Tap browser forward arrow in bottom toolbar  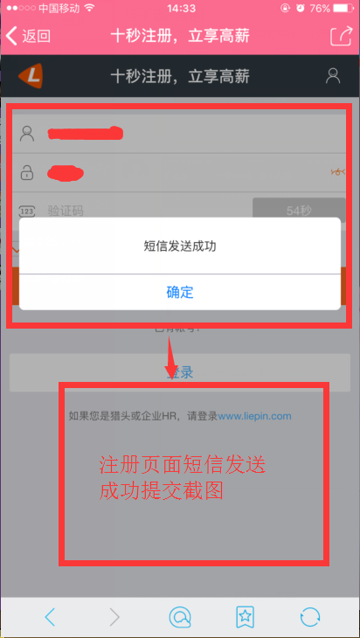115,617
